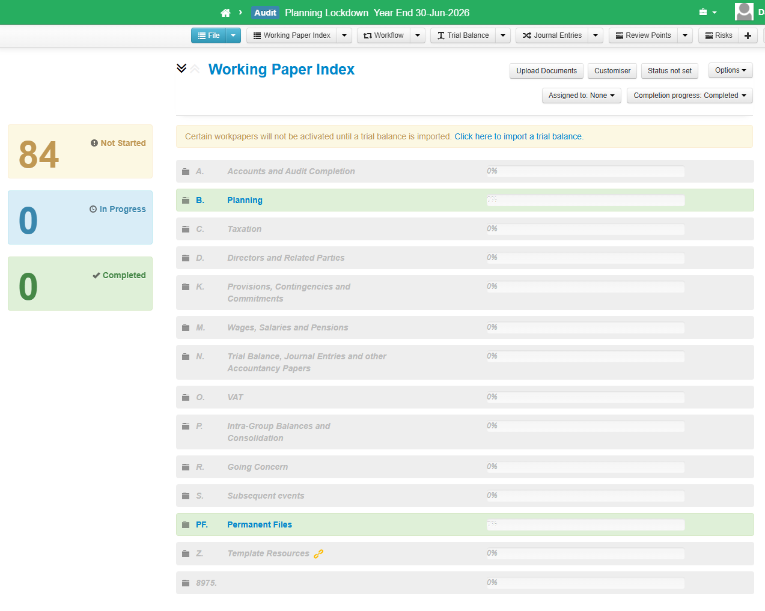The height and width of the screenshot is (611, 765).
Task: Open the Journal Entries menu item
Action: 552,35
